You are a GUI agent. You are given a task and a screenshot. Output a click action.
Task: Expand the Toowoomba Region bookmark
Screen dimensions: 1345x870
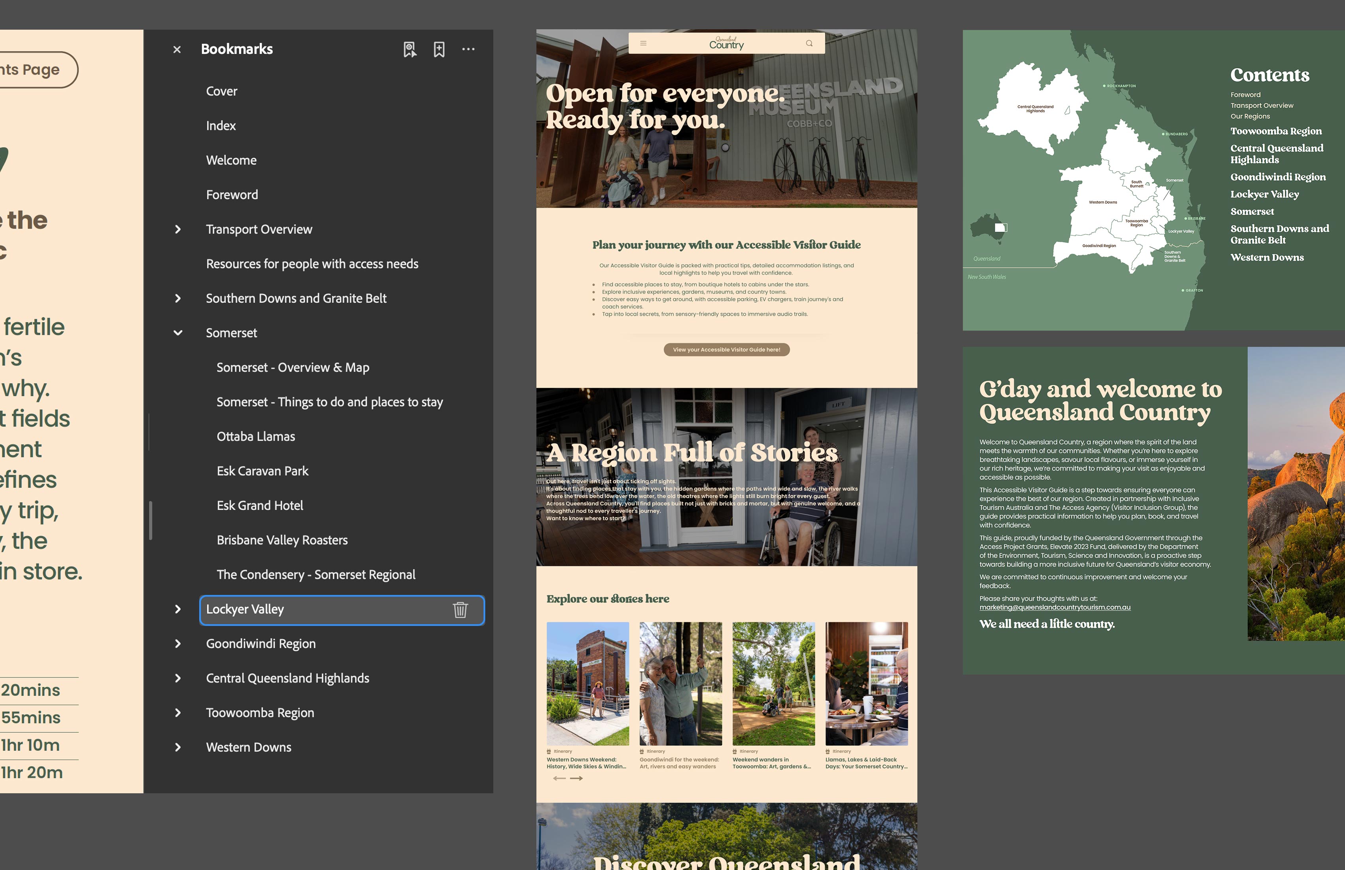(178, 712)
